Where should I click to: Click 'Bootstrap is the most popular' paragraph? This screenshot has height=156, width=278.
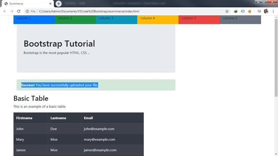coord(57,53)
